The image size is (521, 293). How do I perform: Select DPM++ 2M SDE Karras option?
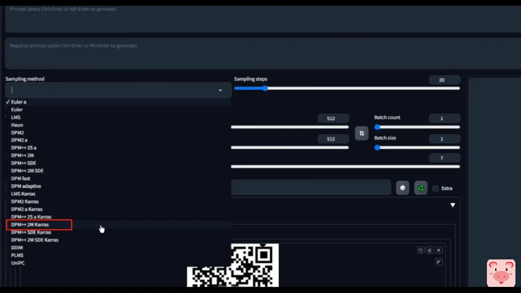[118, 240]
